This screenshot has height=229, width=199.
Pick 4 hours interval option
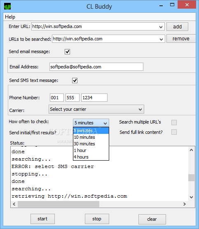point(91,157)
